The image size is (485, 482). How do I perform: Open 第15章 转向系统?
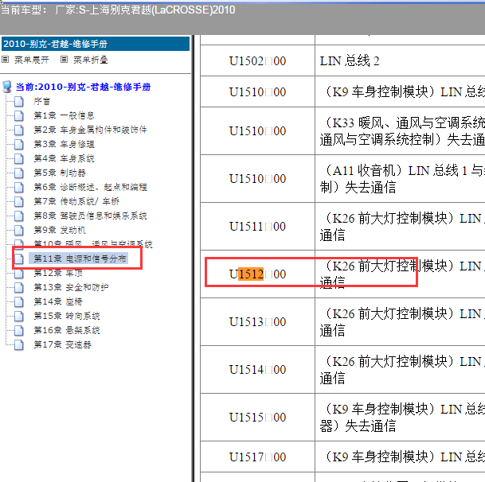[67, 316]
